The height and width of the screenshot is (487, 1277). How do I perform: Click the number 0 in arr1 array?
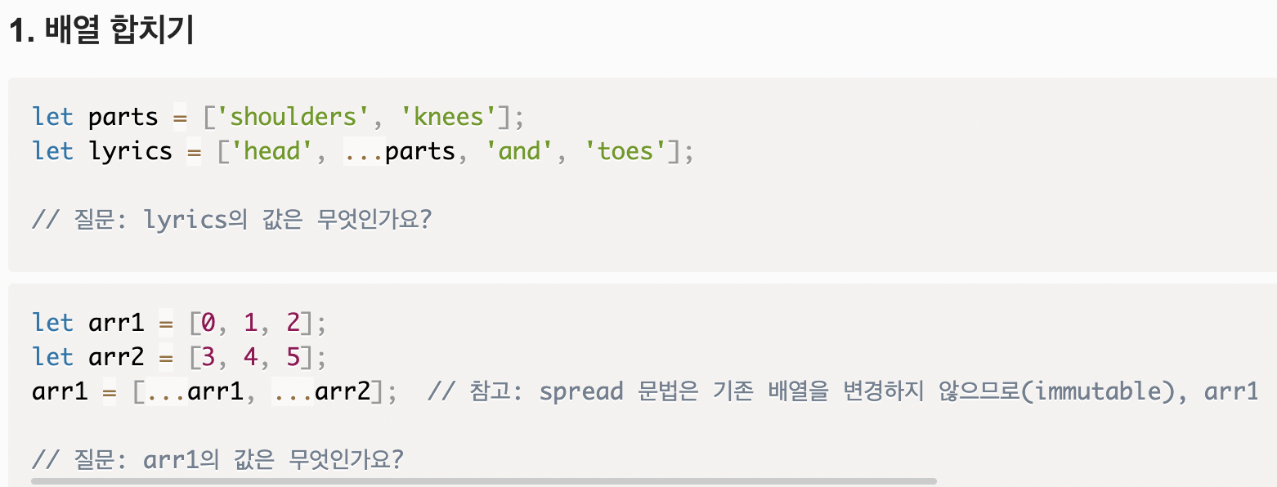pos(208,324)
